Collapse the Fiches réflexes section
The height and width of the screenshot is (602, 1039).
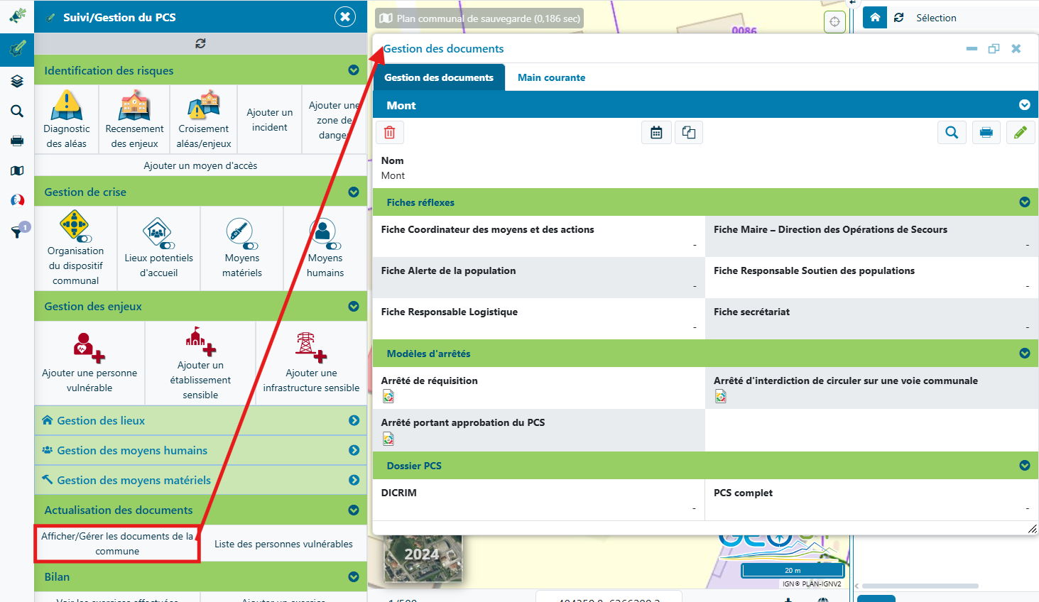click(1025, 202)
